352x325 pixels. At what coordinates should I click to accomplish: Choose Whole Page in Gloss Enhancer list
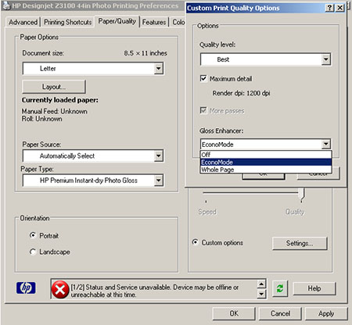(266, 170)
